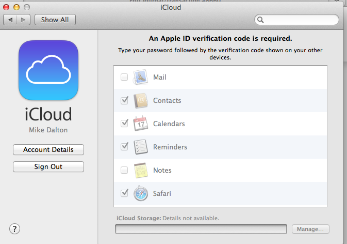Click the Notes label text
Viewport: 347px width, 244px height.
(x=162, y=170)
